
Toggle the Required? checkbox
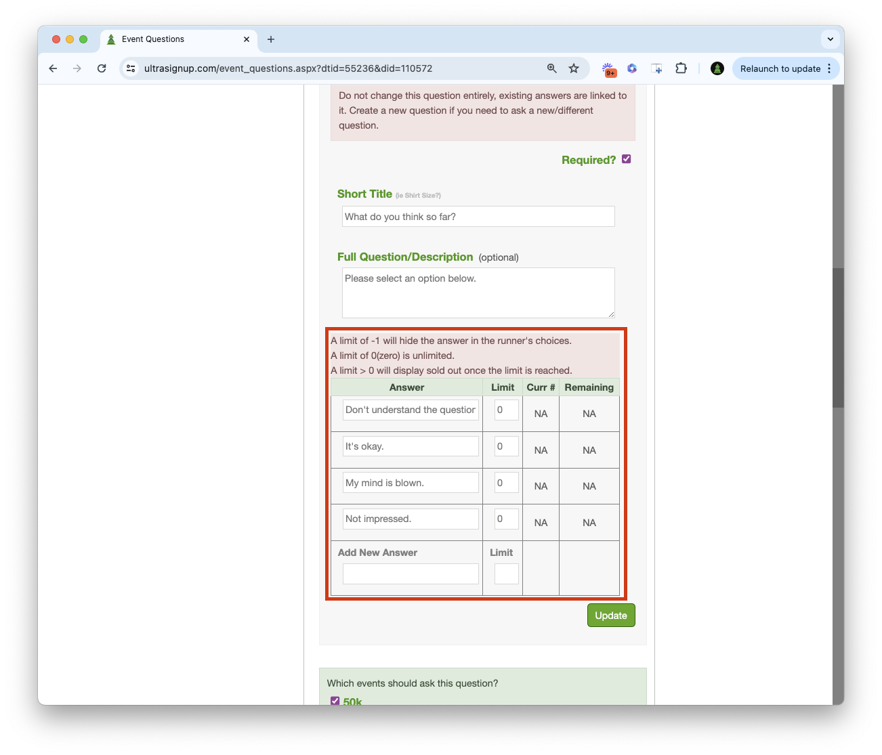pos(627,159)
